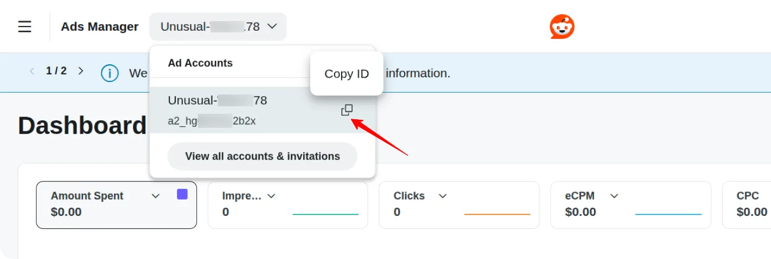The height and width of the screenshot is (259, 771).
Task: Click the Reddit Snoo logo
Action: tap(562, 26)
